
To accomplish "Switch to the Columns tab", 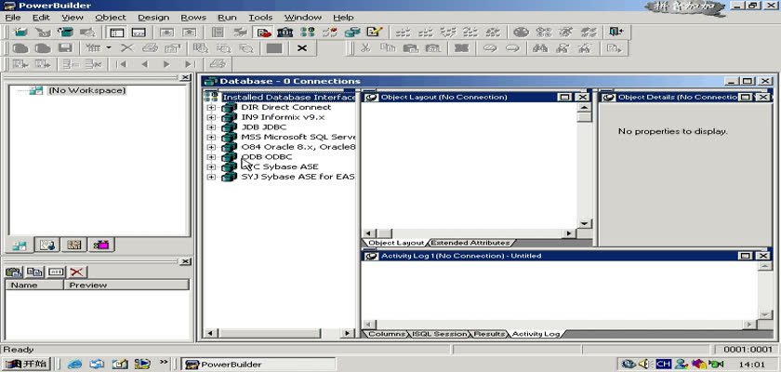I will pos(386,334).
